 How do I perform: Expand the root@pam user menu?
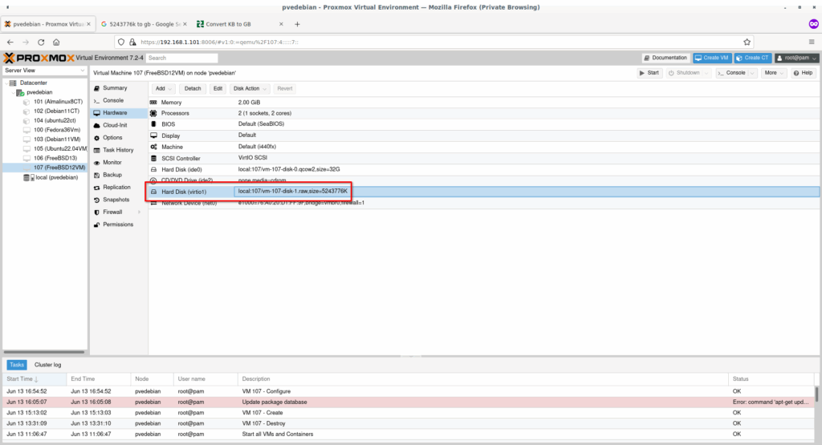(796, 58)
